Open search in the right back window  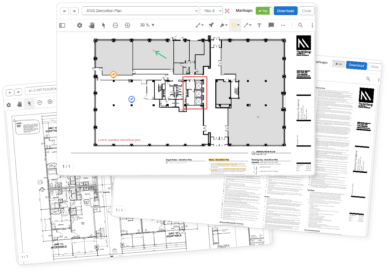click(x=368, y=79)
